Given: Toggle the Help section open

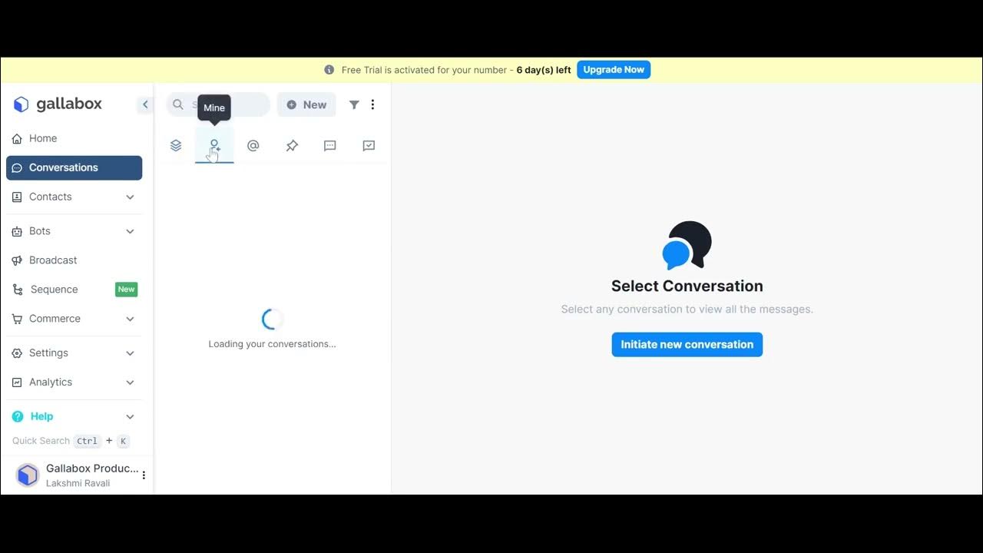Looking at the screenshot, I should click(41, 416).
